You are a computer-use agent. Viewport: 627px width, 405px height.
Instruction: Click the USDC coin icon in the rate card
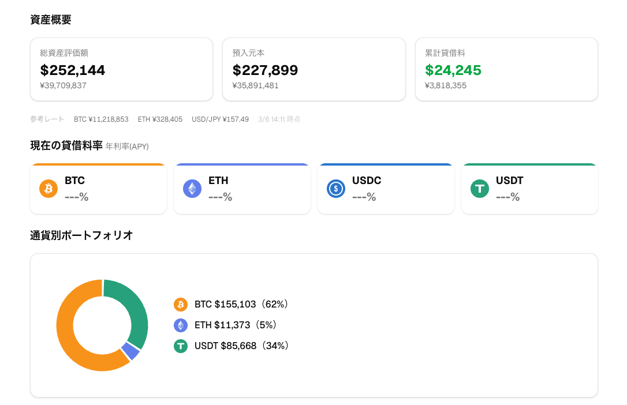336,189
